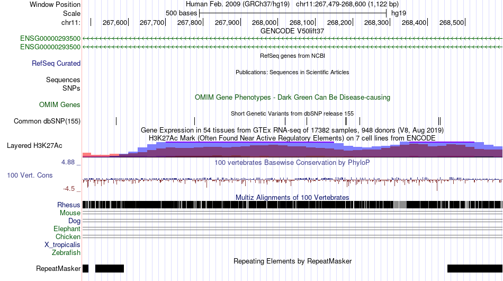The width and height of the screenshot is (503, 281).
Task: Select the Chicken alignment row label
Action: tap(68, 236)
